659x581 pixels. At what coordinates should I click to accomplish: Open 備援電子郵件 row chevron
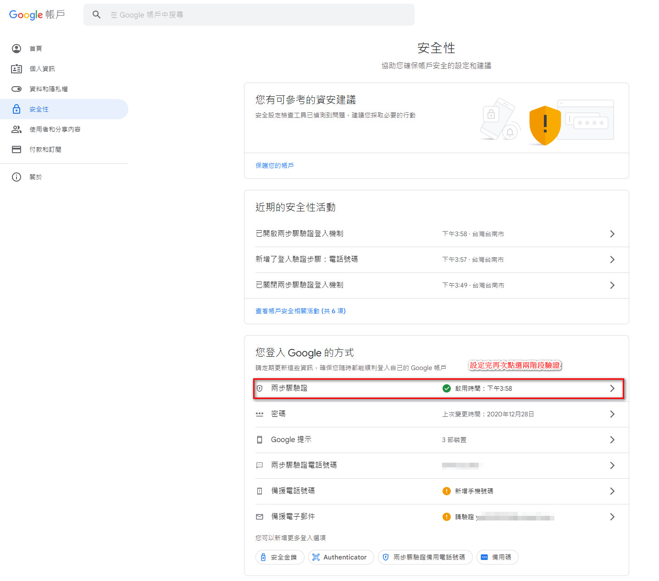[x=612, y=517]
